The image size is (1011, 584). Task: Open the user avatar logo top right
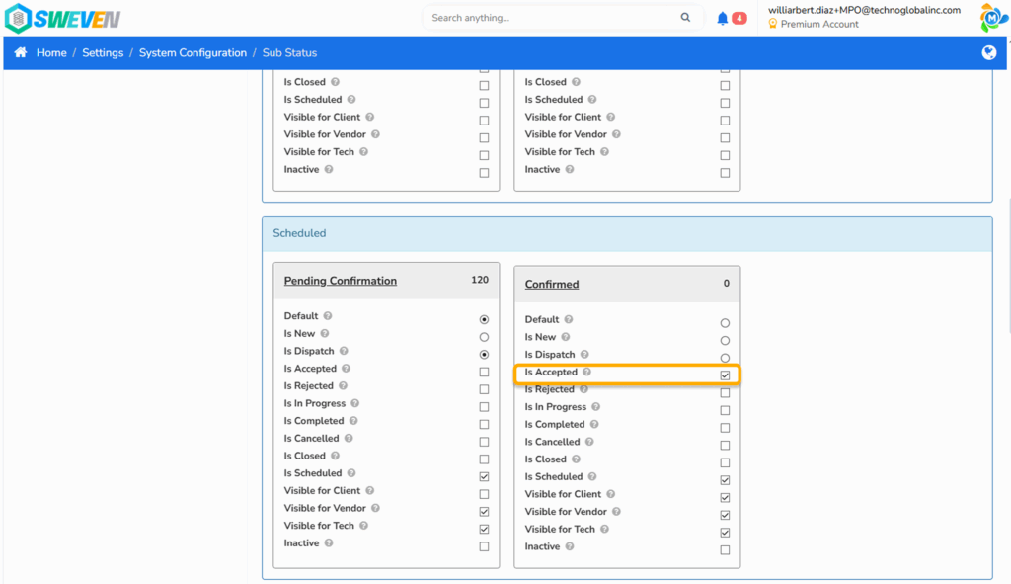click(x=992, y=18)
